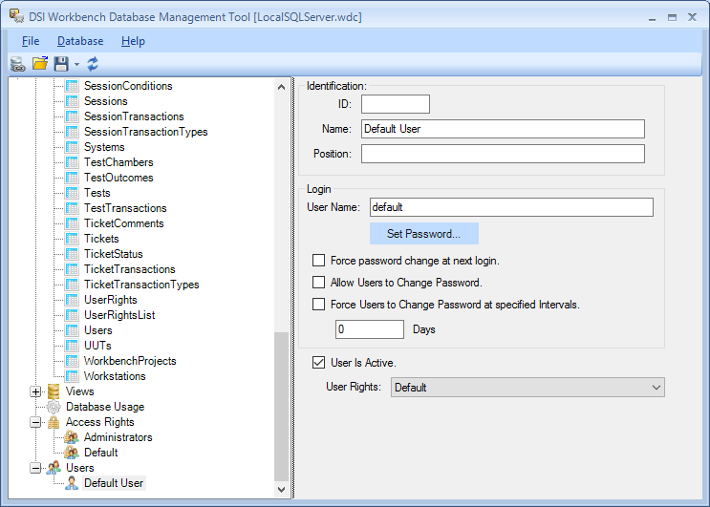Click the Default User person icon
This screenshot has width=710, height=507.
(72, 483)
